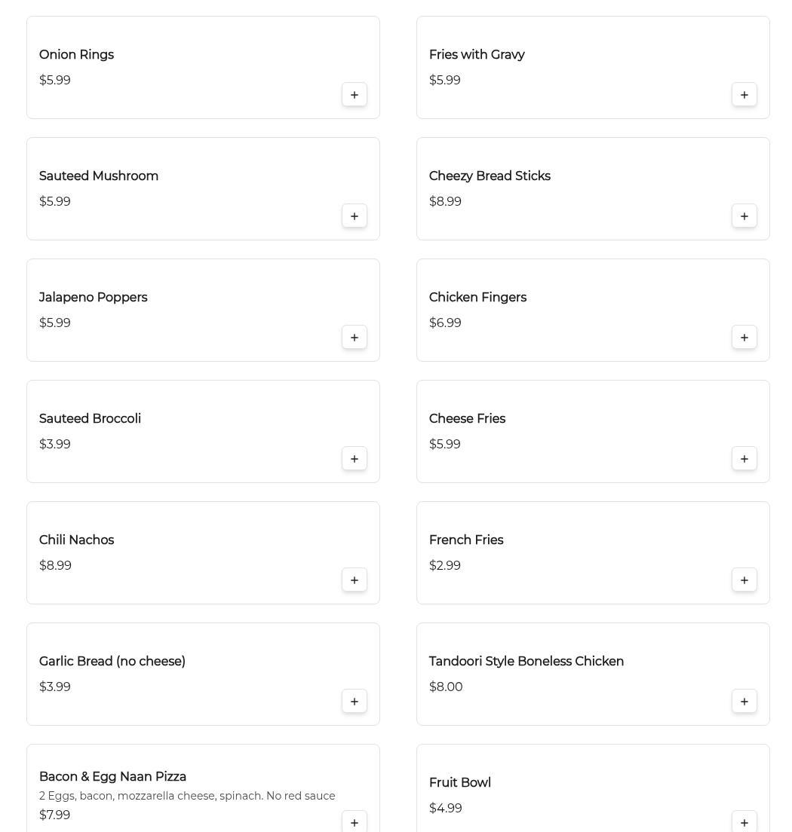This screenshot has width=792, height=832.
Task: Add Fries with Gravy to cart
Action: tap(744, 95)
